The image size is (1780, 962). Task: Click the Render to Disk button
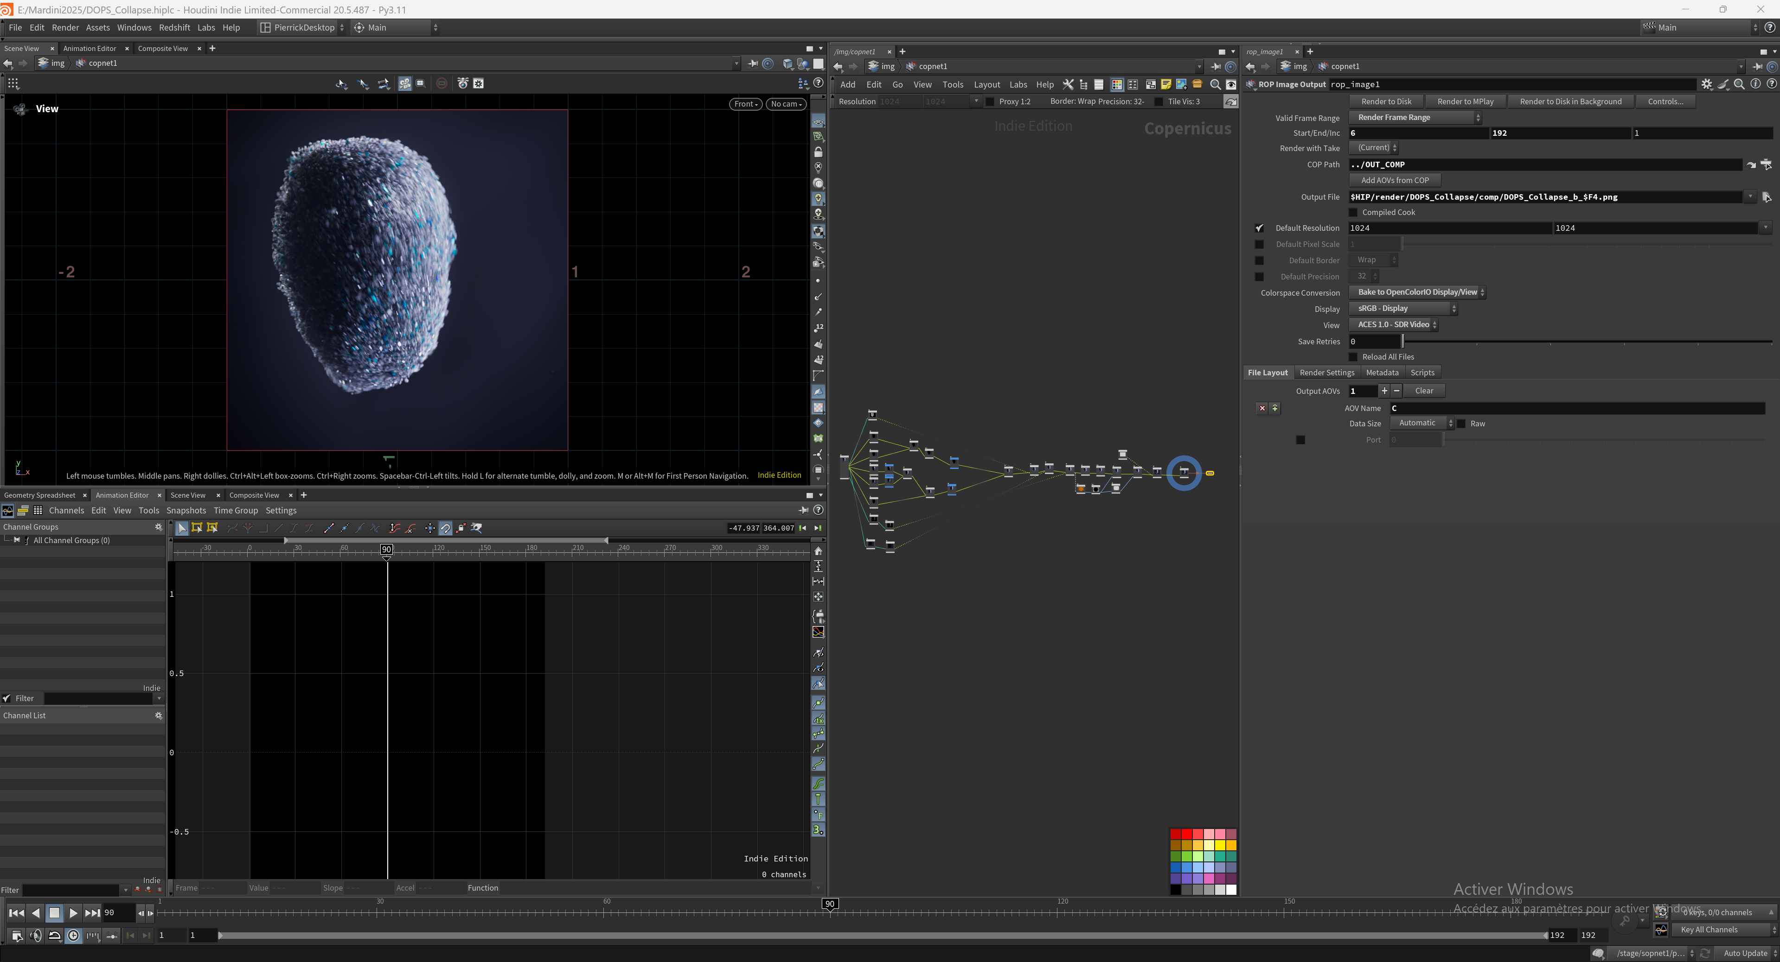tap(1386, 101)
